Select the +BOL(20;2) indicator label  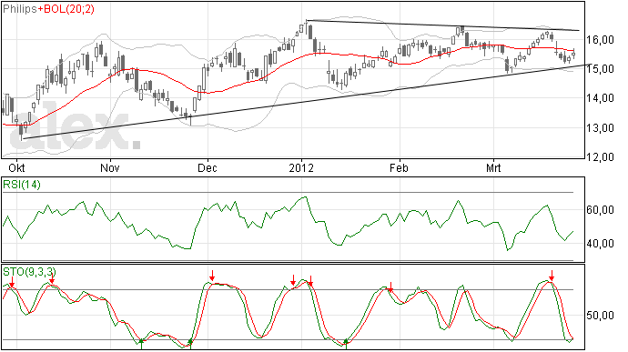pyautogui.click(x=66, y=9)
